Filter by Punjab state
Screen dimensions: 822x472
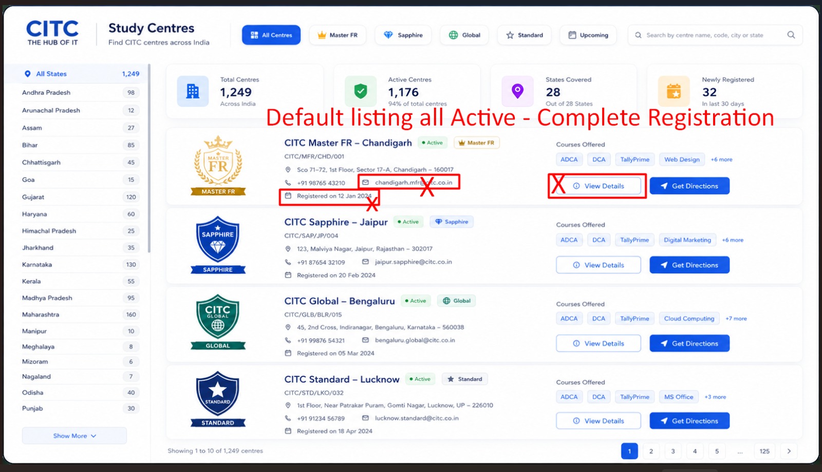point(80,408)
